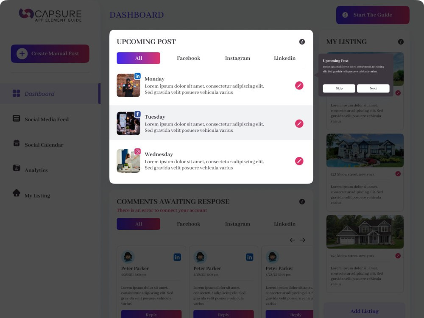Open the gray house listing photo
The image size is (424, 318).
coord(365,232)
